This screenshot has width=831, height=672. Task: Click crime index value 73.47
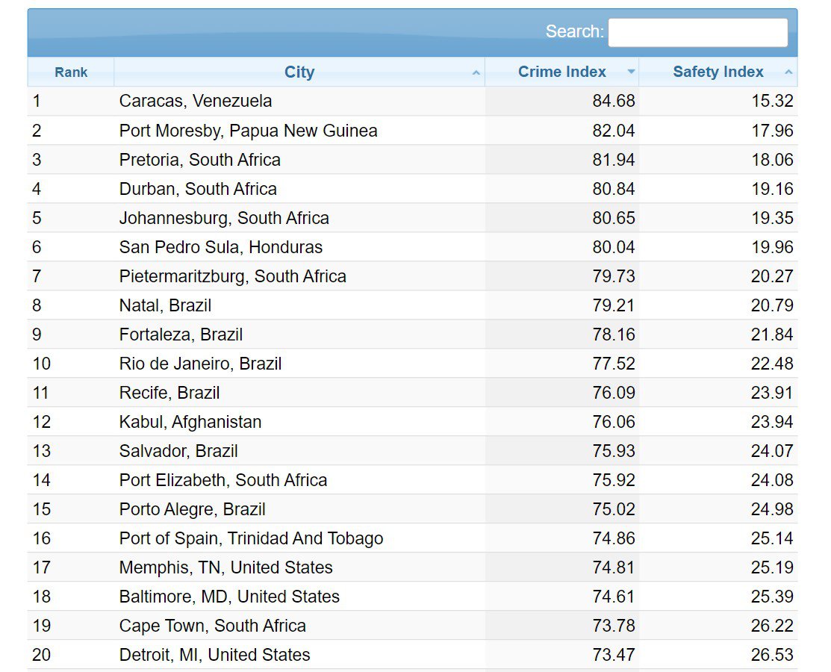pos(613,655)
